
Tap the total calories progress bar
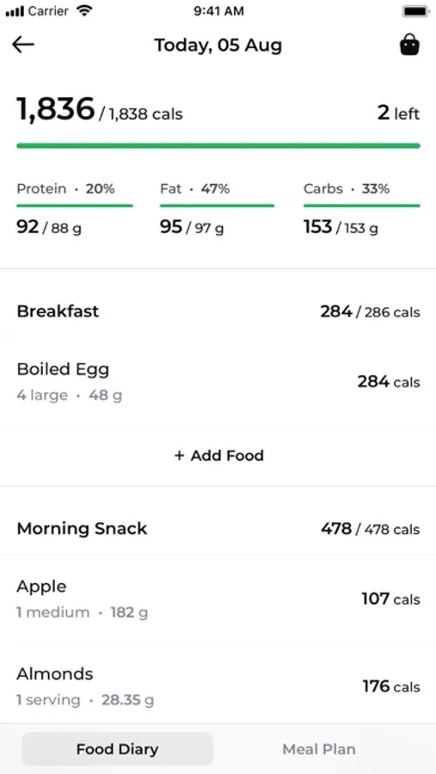pyautogui.click(x=218, y=145)
